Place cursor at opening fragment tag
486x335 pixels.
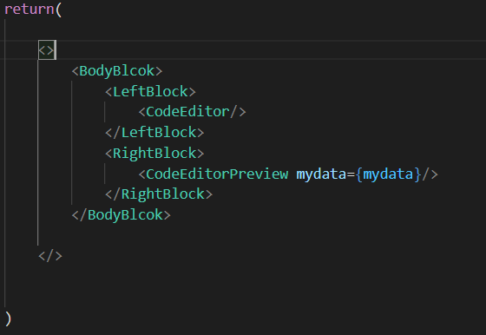pyautogui.click(x=47, y=50)
